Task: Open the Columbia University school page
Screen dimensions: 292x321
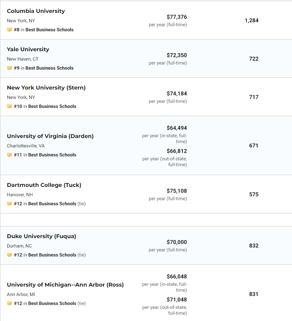Action: pos(36,11)
